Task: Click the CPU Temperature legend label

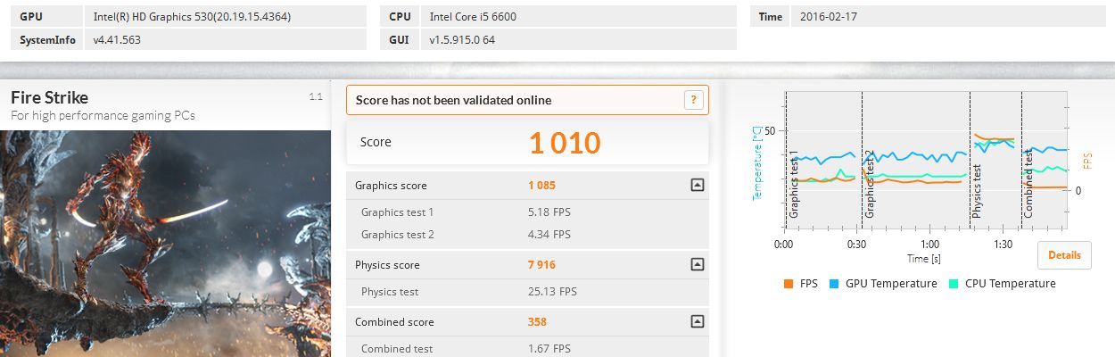Action: coord(1010,284)
